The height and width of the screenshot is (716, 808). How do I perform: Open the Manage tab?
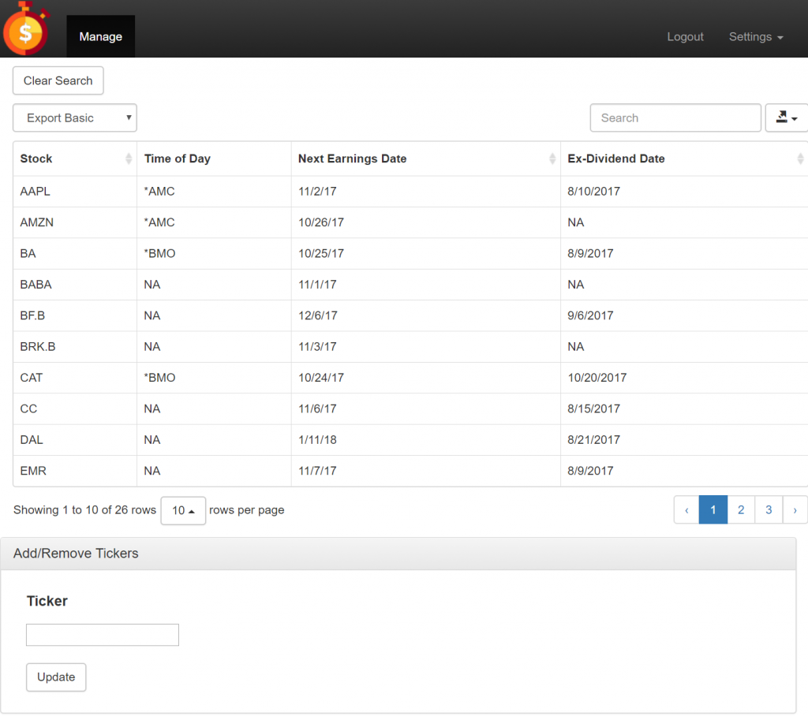click(x=100, y=36)
